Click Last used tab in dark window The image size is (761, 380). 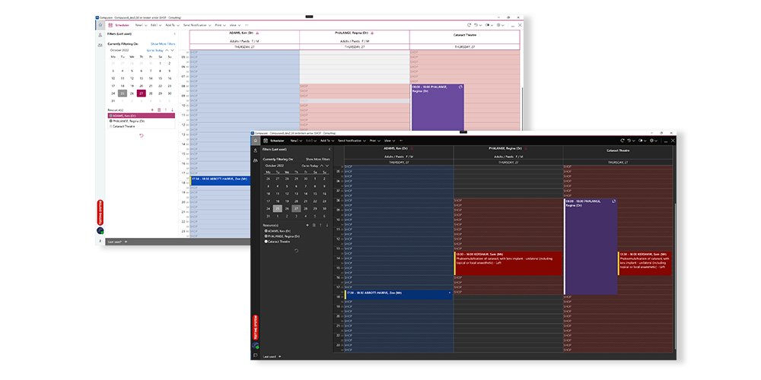coord(269,356)
